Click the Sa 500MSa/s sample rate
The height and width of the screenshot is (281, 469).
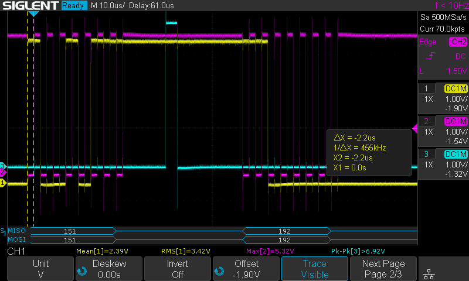pyautogui.click(x=443, y=18)
